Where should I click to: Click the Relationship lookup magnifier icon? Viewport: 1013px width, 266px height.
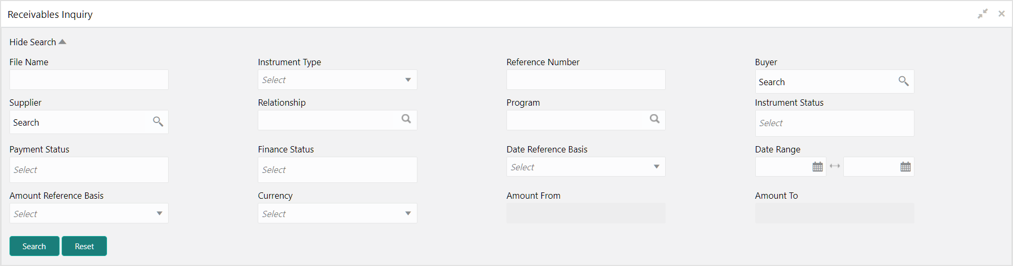coord(406,119)
